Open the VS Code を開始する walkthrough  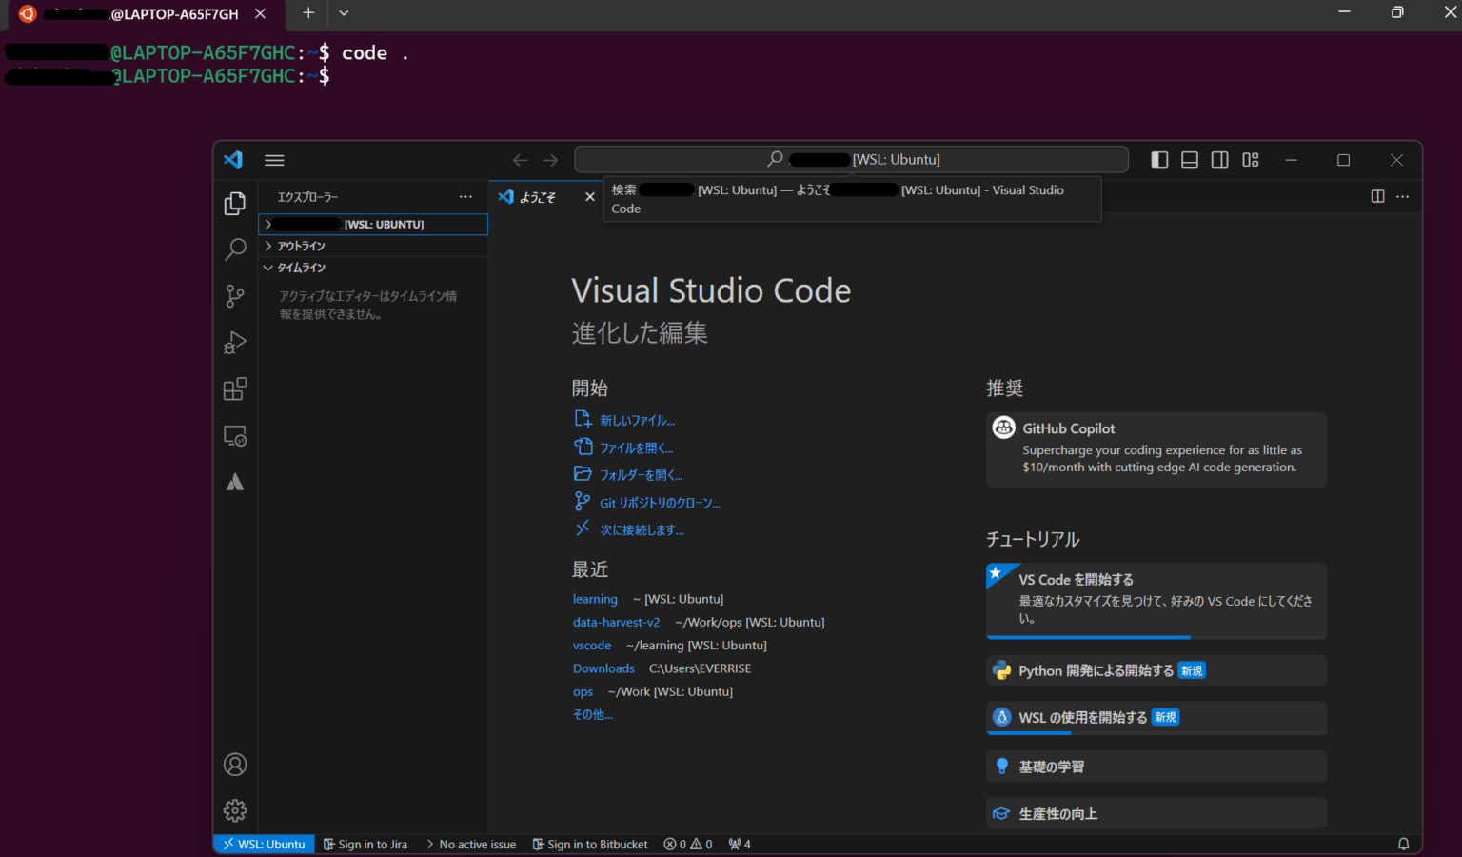click(1156, 600)
